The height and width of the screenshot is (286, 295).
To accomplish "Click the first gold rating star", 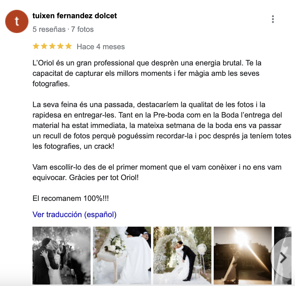I will [x=36, y=46].
